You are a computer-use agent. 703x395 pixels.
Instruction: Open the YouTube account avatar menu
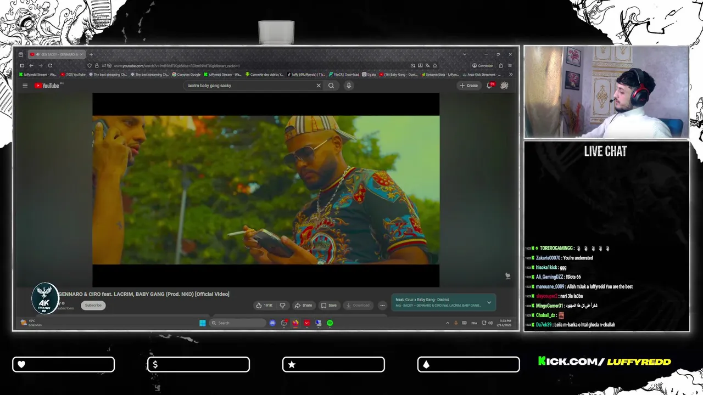point(504,86)
